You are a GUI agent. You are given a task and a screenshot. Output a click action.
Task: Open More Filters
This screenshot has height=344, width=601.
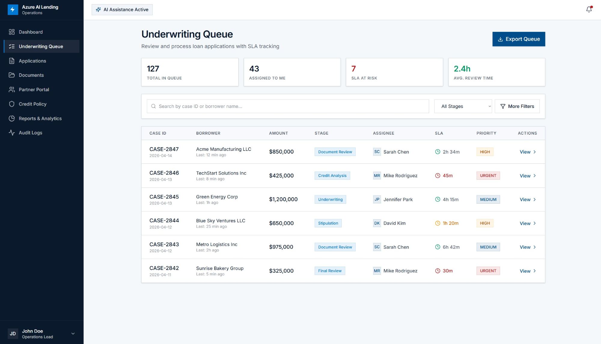tap(517, 106)
